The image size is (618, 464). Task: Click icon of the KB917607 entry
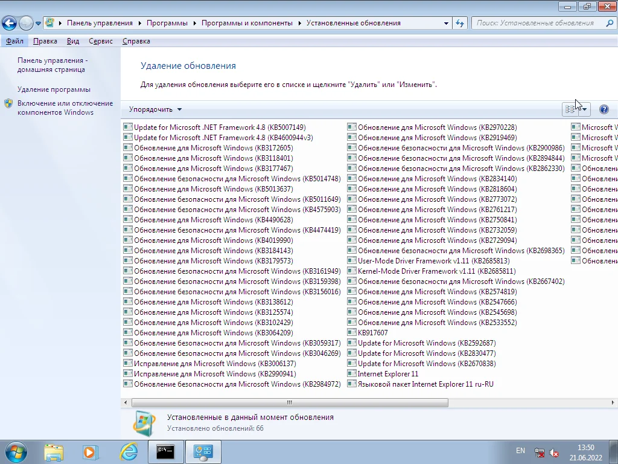point(352,332)
